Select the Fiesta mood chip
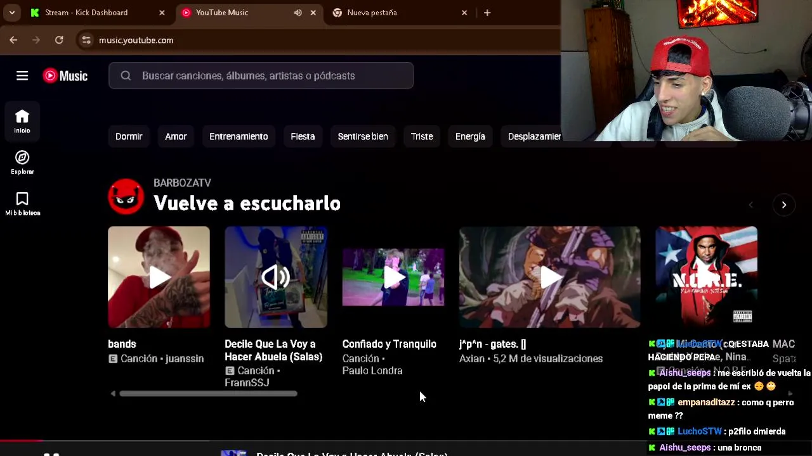Image resolution: width=812 pixels, height=456 pixels. point(303,136)
